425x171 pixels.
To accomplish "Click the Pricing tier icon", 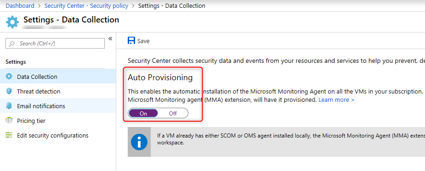I will [x=9, y=121].
